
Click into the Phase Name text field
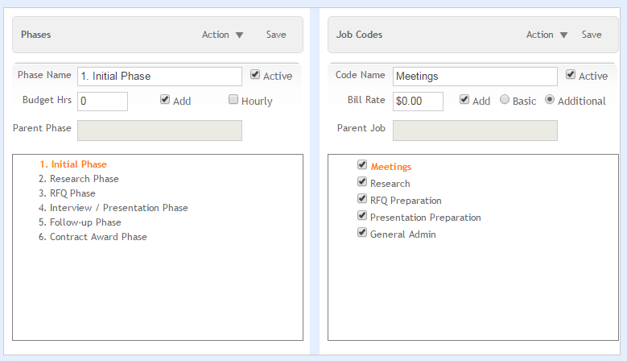(x=159, y=76)
